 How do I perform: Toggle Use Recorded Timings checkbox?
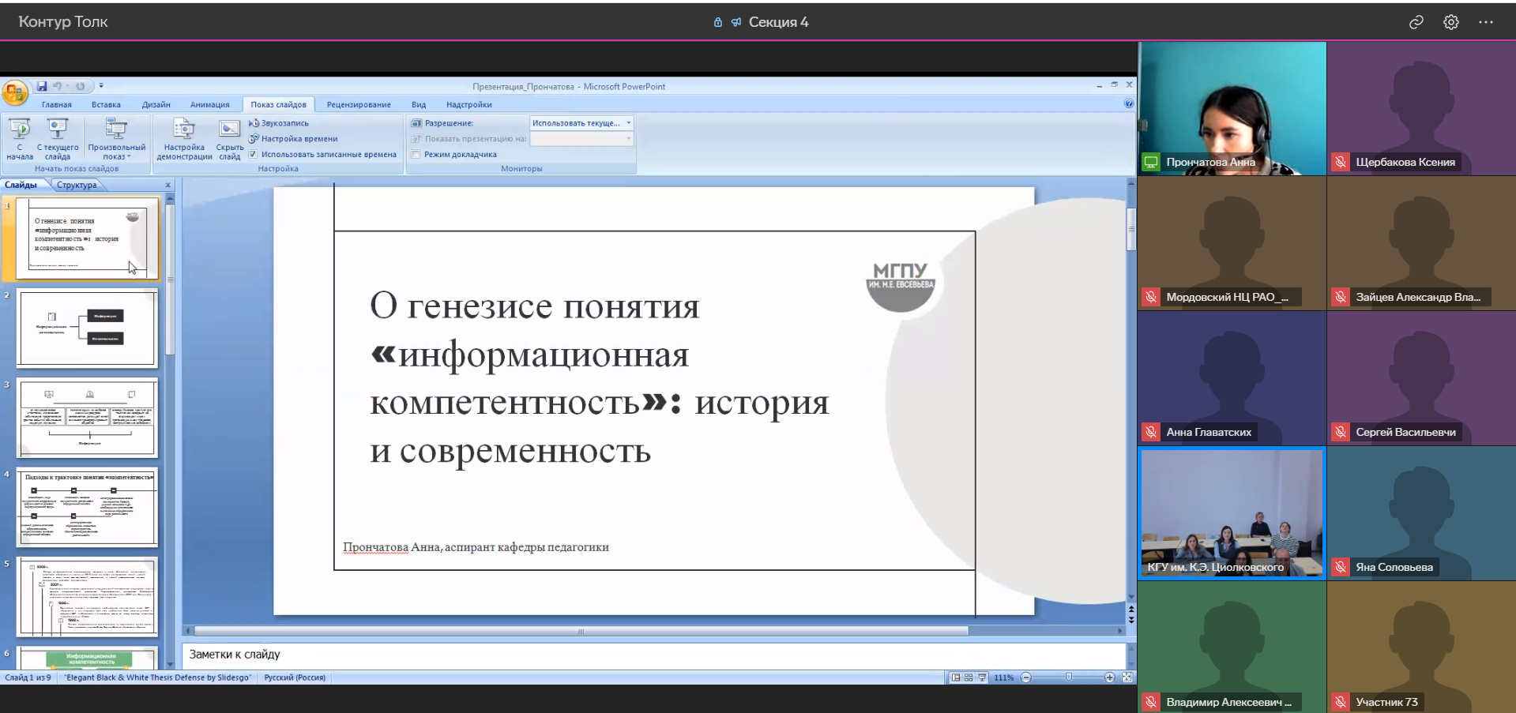coord(254,155)
